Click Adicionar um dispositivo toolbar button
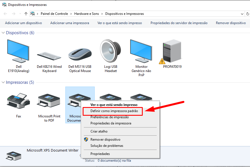 click(x=23, y=23)
